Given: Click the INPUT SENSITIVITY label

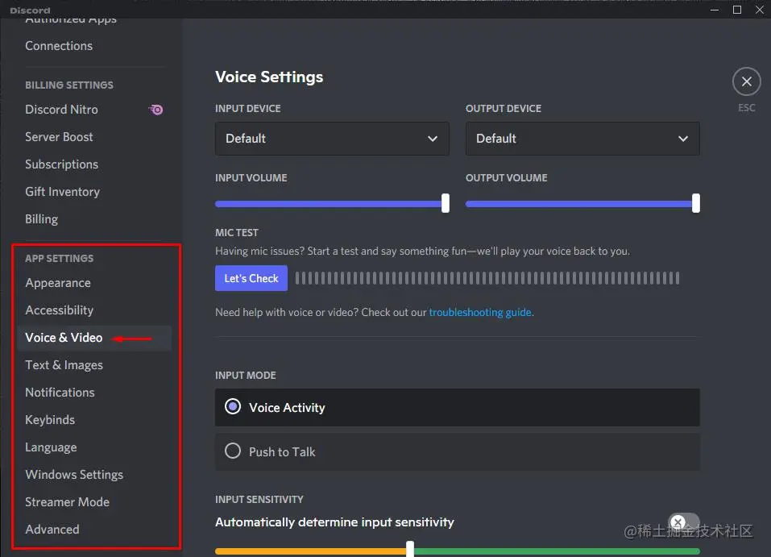Looking at the screenshot, I should tap(259, 500).
